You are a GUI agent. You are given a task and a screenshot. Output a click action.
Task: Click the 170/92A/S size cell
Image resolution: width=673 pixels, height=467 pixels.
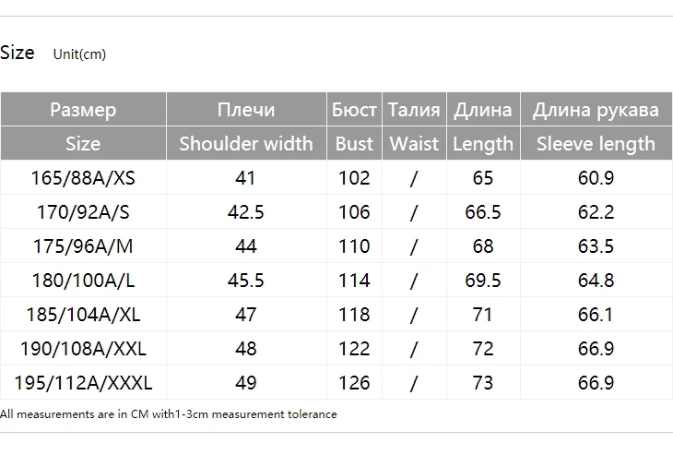click(x=83, y=211)
